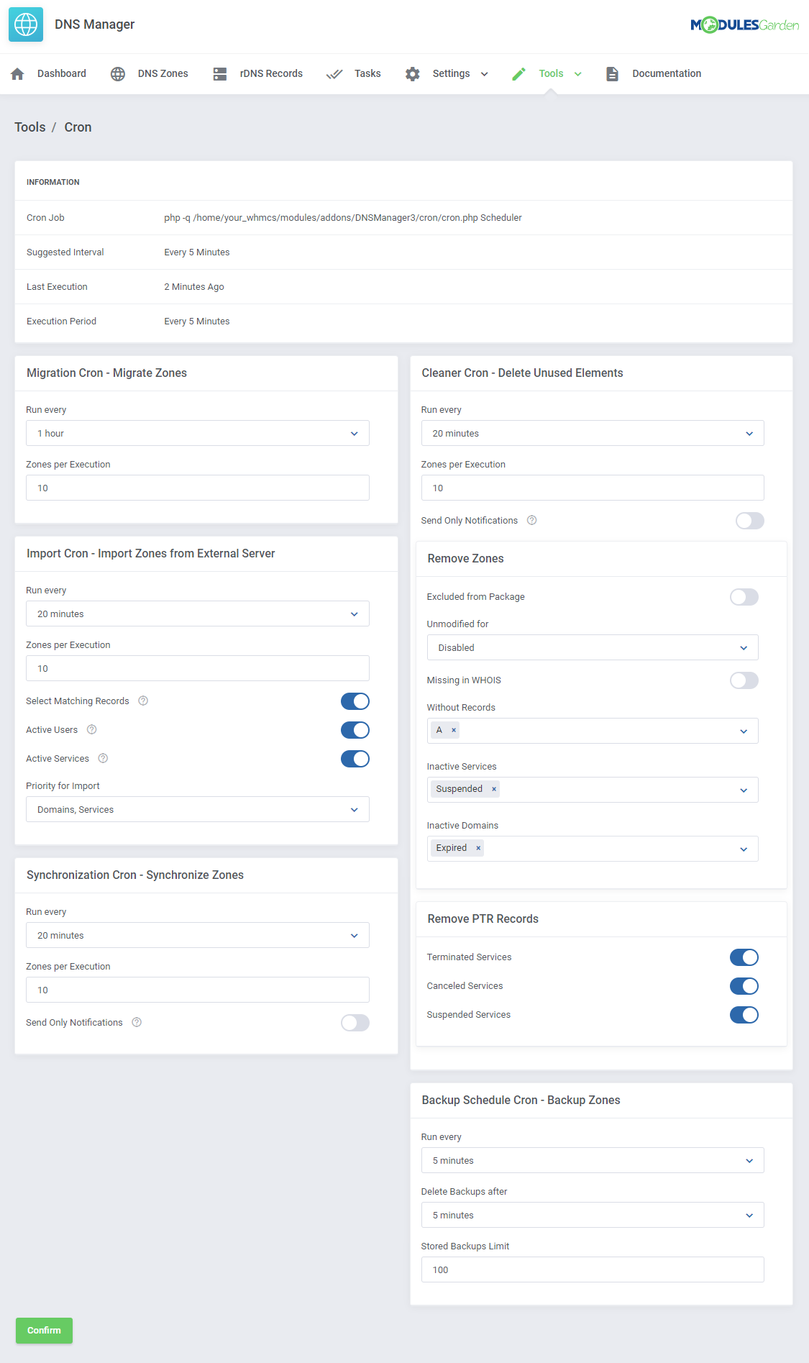Image resolution: width=809 pixels, height=1363 pixels.
Task: Open Unmodified for dropdown
Action: (593, 647)
